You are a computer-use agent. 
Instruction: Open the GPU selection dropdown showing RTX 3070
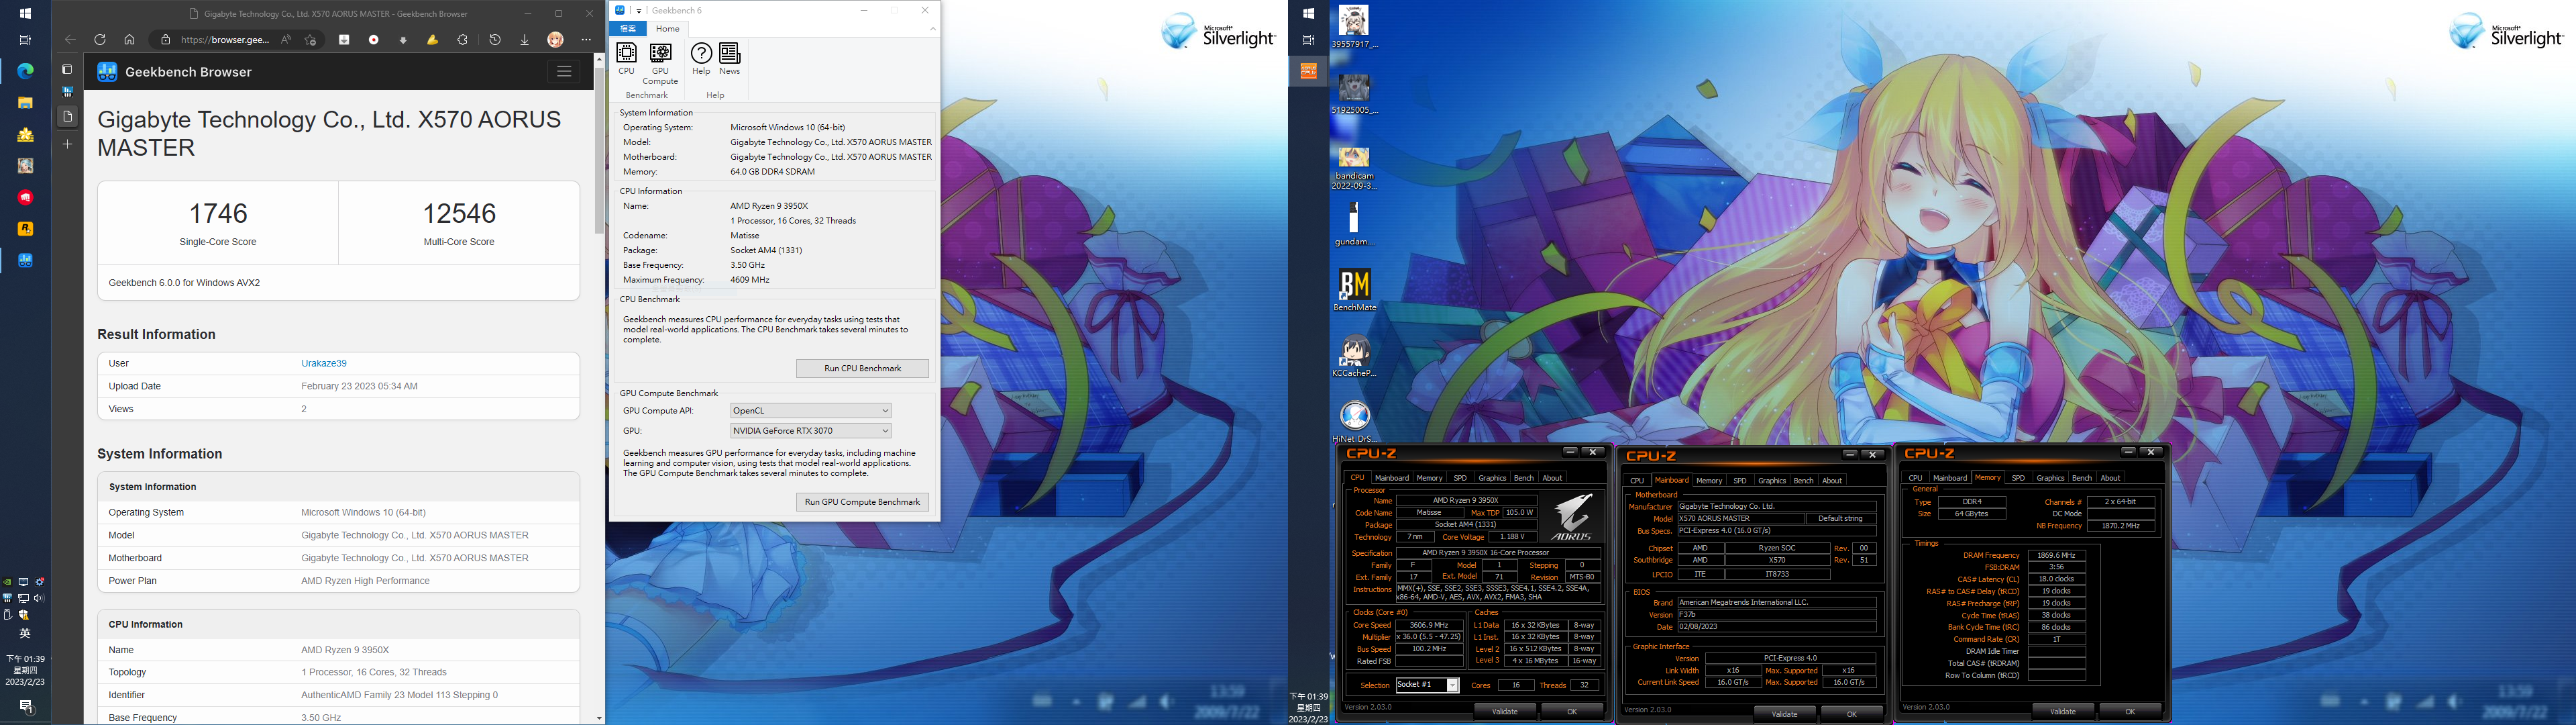[810, 430]
